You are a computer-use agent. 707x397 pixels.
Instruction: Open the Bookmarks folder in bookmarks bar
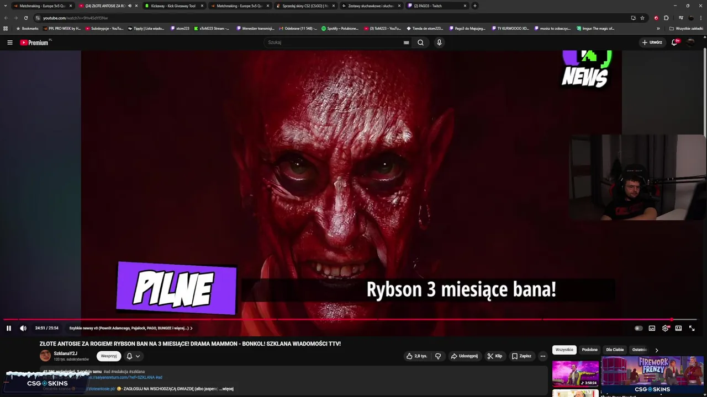[x=27, y=28]
